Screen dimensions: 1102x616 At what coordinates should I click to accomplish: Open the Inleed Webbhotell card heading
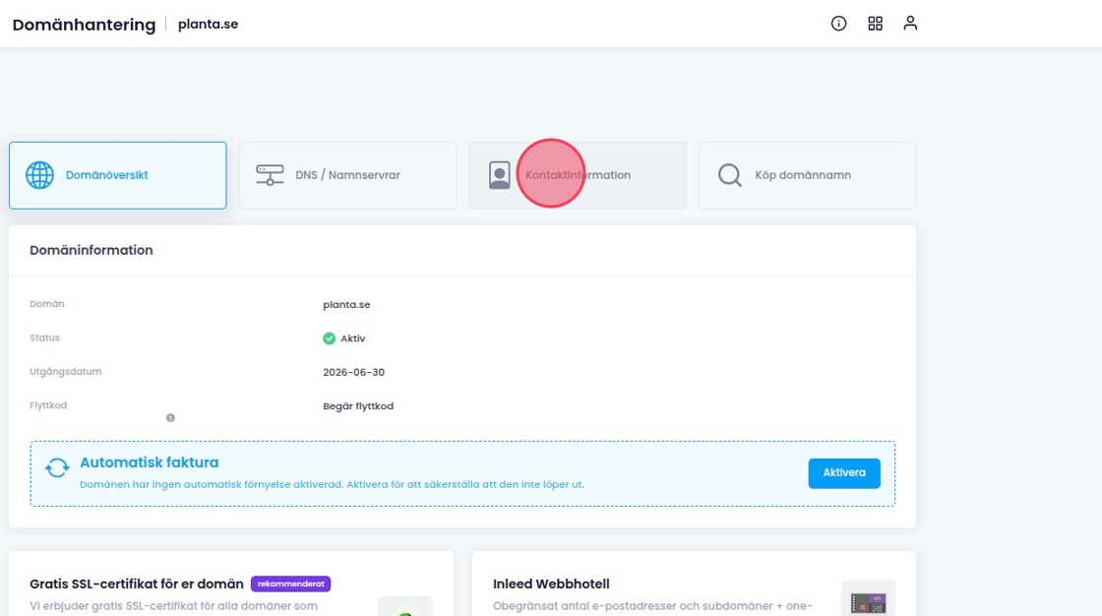point(551,585)
